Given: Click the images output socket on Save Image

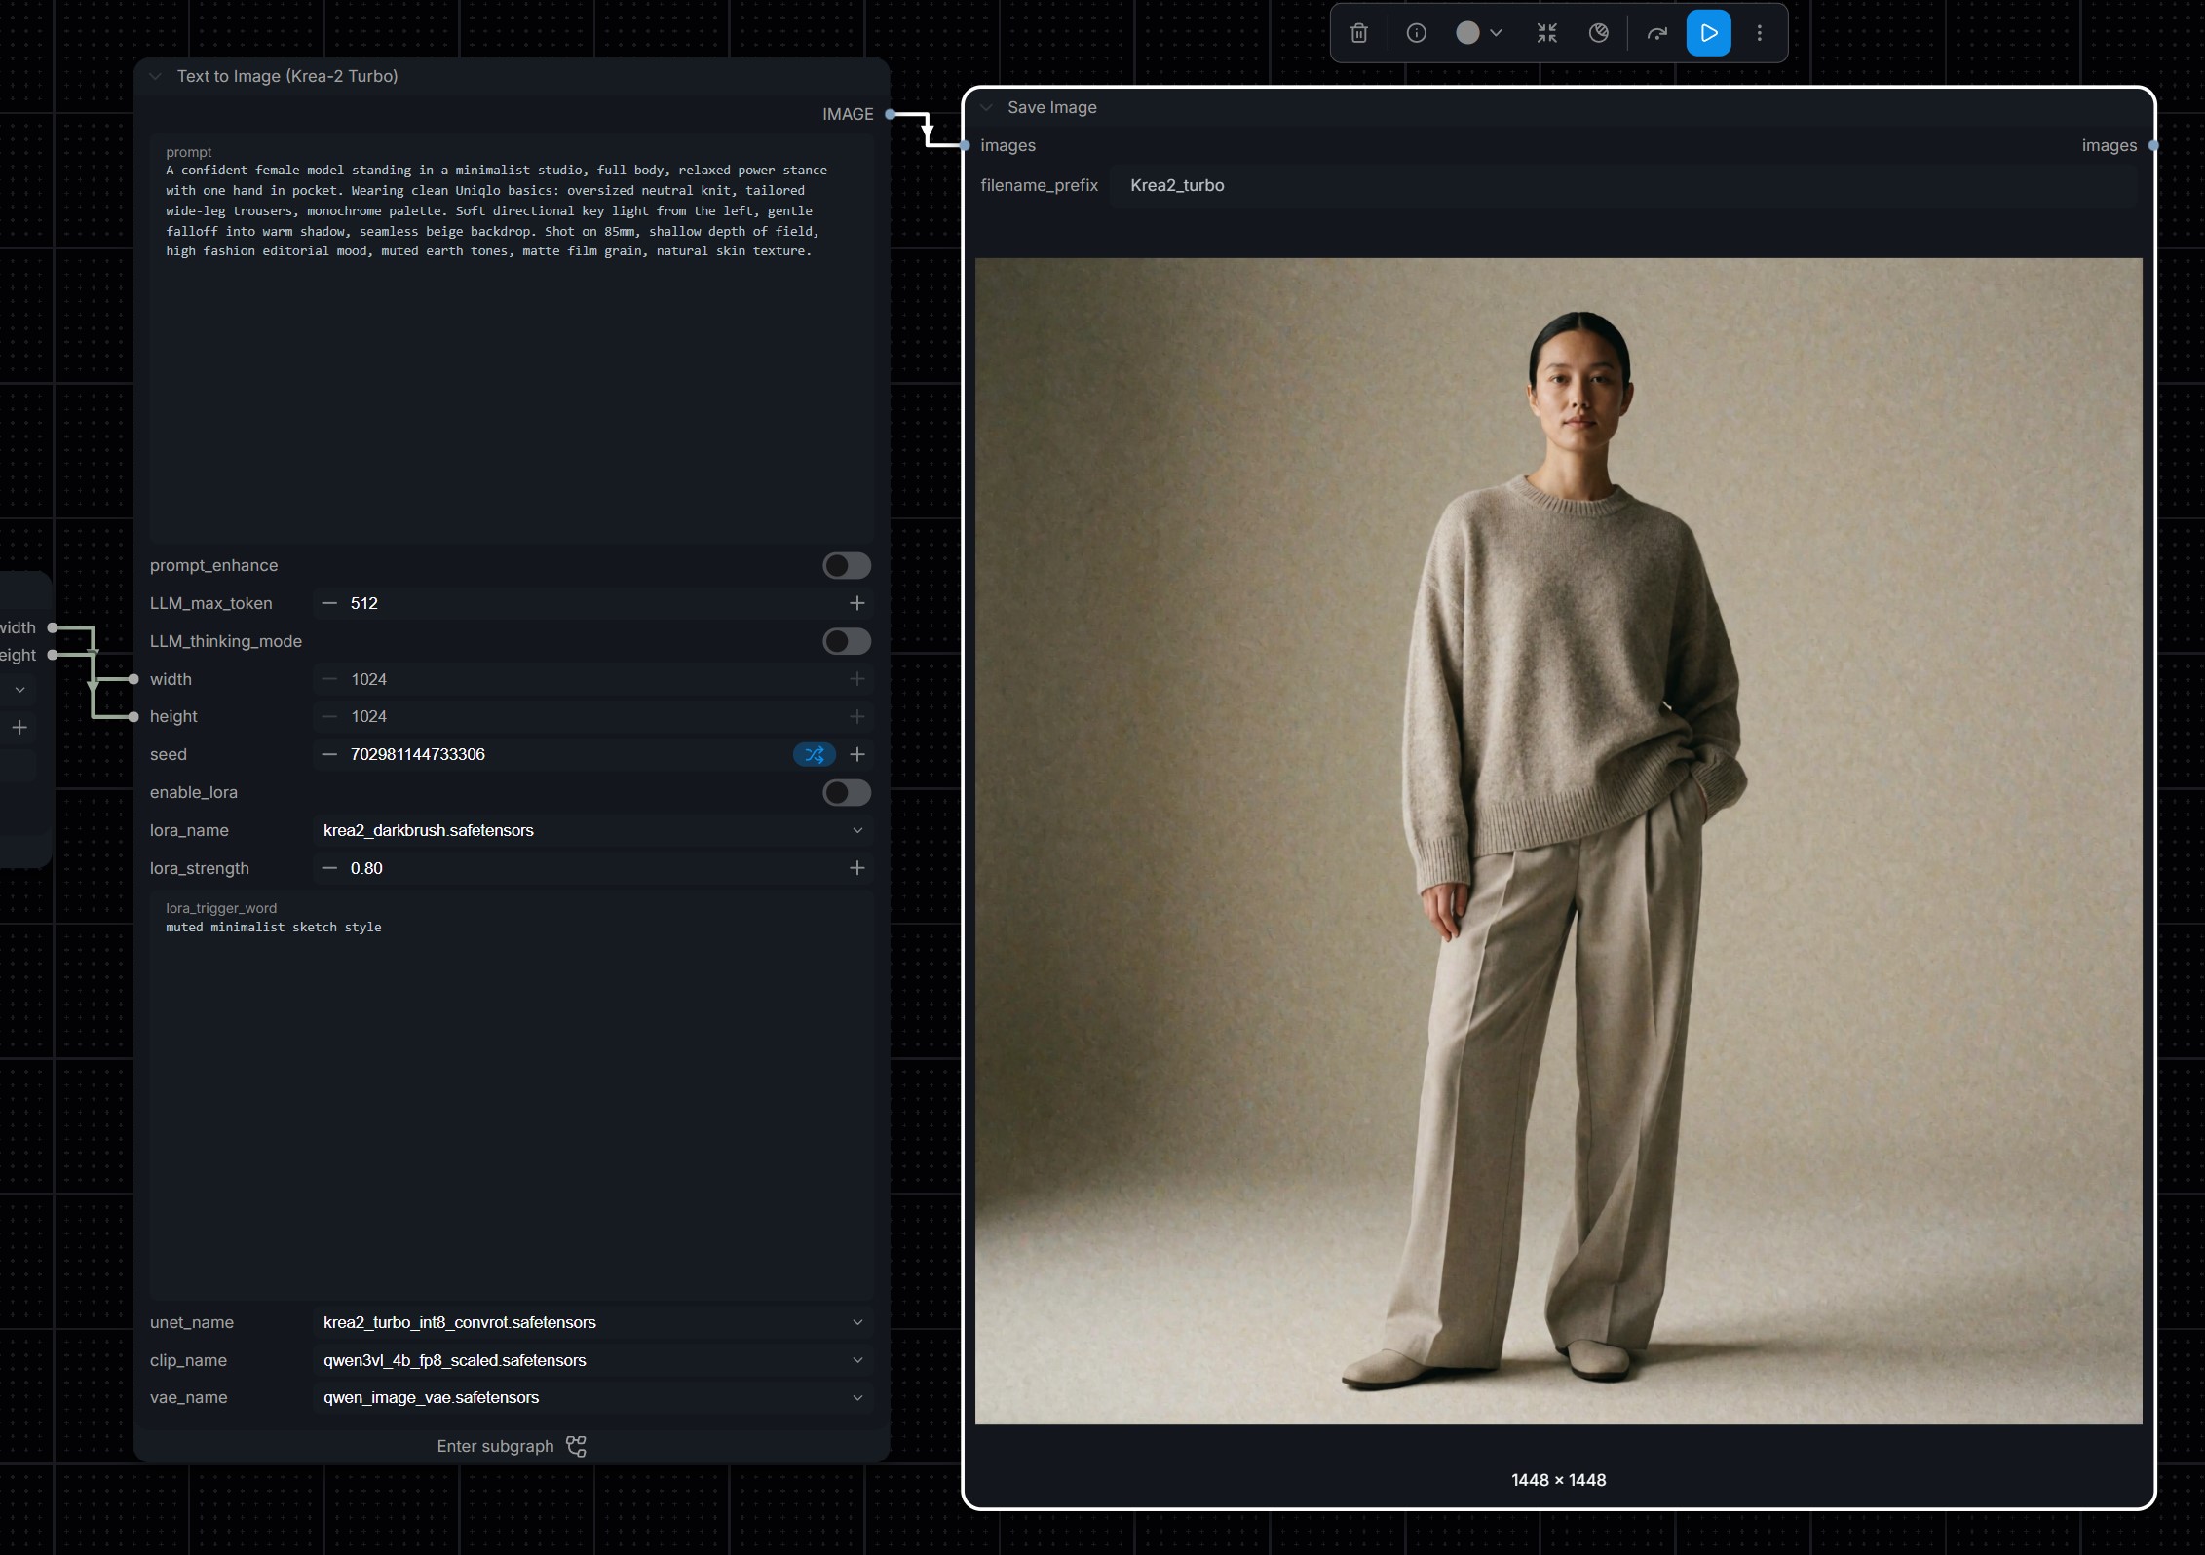Looking at the screenshot, I should pyautogui.click(x=2153, y=145).
